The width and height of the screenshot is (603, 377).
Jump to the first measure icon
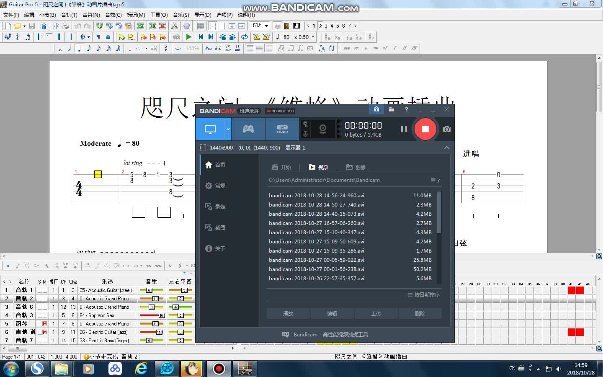(201, 37)
